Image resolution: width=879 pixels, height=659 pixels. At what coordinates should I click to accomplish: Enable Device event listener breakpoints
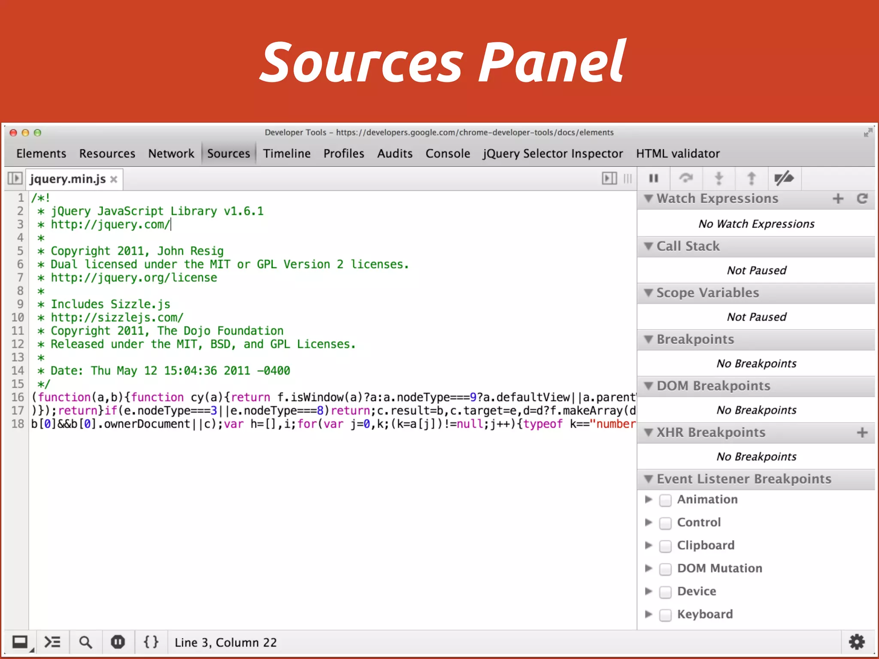click(x=665, y=592)
